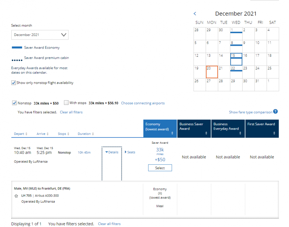Click the star icon next to LH 705
Screen dimensions: 289x227
(16, 196)
